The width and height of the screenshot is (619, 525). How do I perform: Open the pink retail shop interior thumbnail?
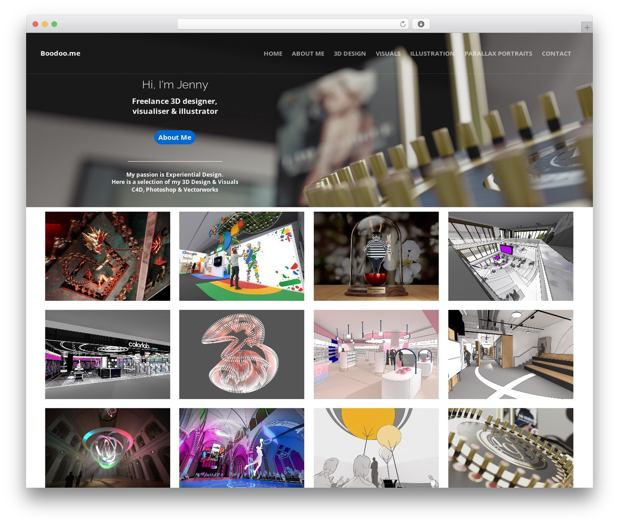(376, 355)
